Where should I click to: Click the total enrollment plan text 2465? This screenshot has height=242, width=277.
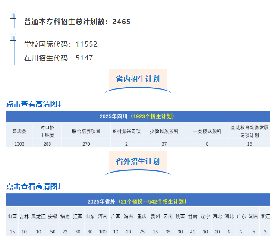point(77,22)
